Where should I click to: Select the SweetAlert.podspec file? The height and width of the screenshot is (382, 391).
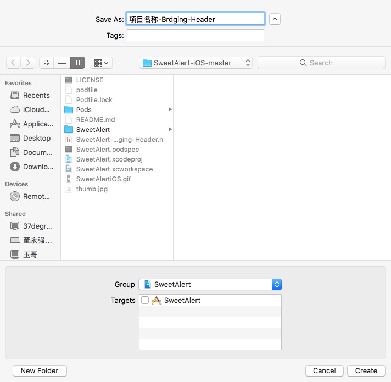117,149
